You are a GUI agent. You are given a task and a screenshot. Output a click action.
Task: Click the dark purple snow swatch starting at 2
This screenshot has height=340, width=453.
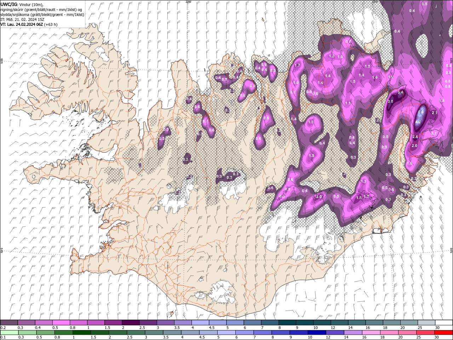click(131, 323)
